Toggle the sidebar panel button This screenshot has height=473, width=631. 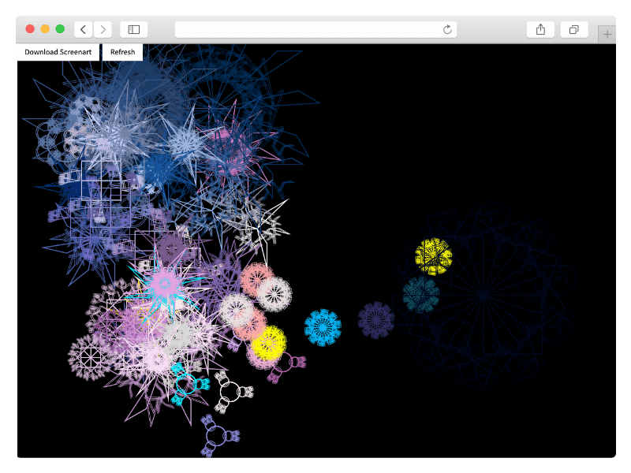pyautogui.click(x=134, y=29)
